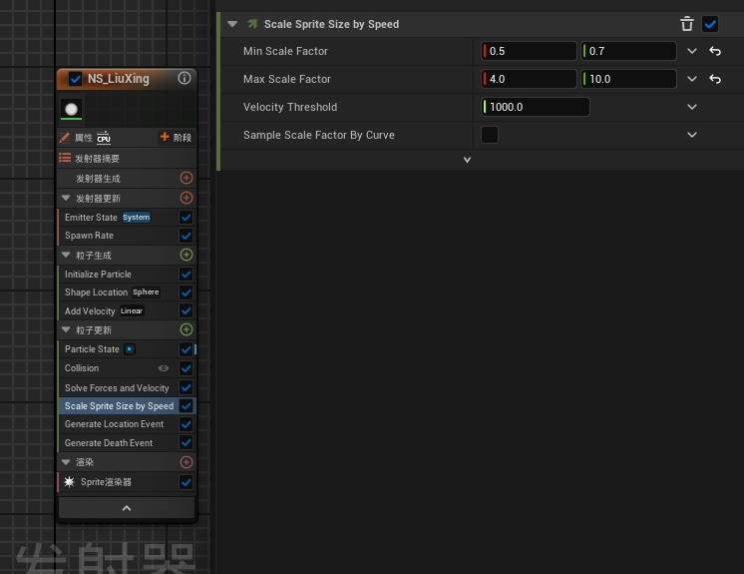Delete the Scale Sprite Size by Speed module
This screenshot has height=574, width=744.
tap(686, 24)
